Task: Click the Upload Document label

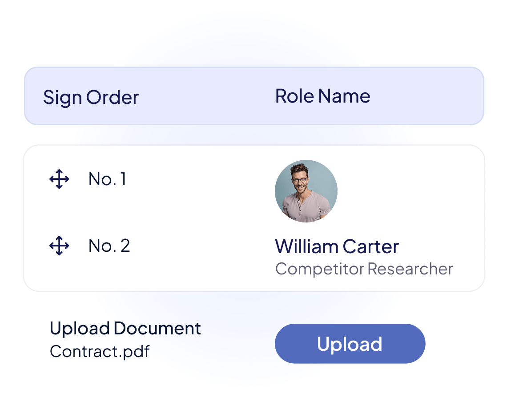Action: pos(125,329)
